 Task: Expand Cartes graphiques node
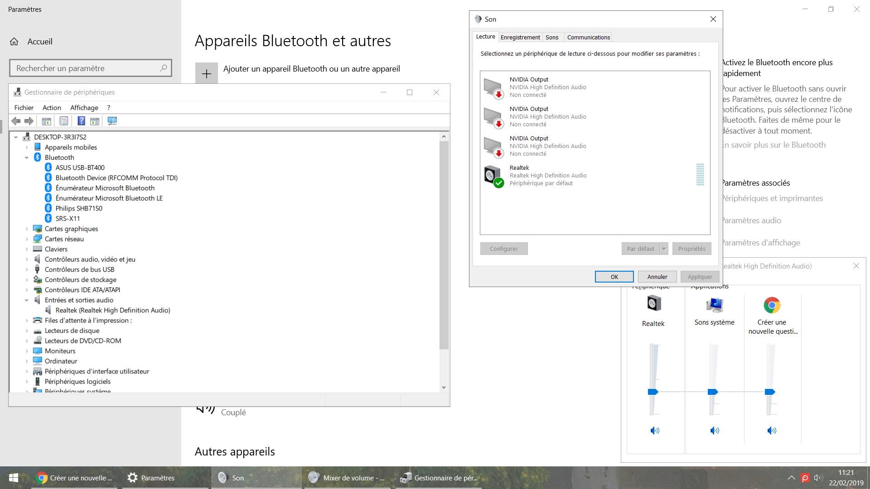(x=26, y=229)
